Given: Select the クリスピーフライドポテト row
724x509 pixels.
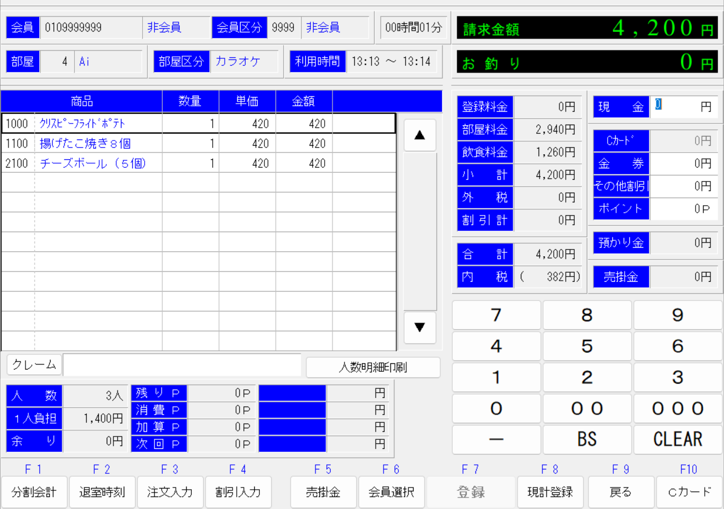Looking at the screenshot, I should (199, 124).
